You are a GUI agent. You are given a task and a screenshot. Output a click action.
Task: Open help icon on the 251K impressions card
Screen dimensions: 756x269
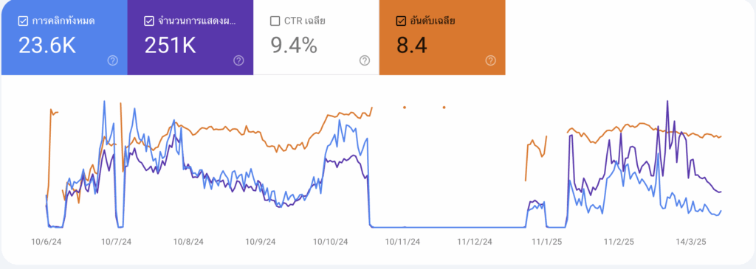[238, 60]
